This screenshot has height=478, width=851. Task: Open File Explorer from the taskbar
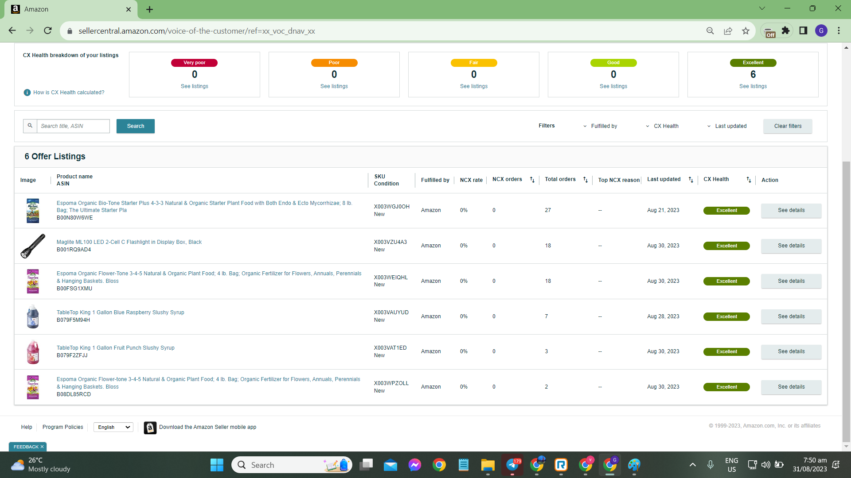[488, 465]
